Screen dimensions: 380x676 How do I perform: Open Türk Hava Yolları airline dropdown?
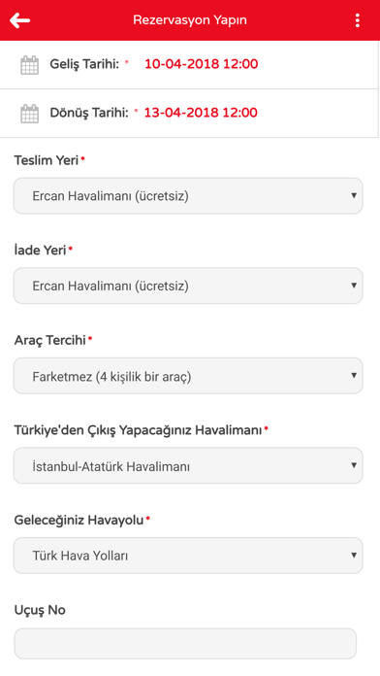[x=188, y=556]
